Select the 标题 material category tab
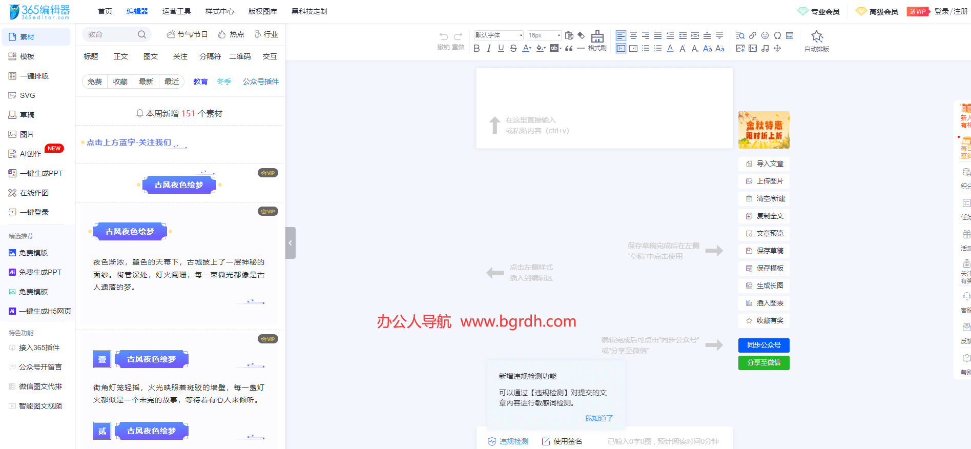 (x=91, y=56)
